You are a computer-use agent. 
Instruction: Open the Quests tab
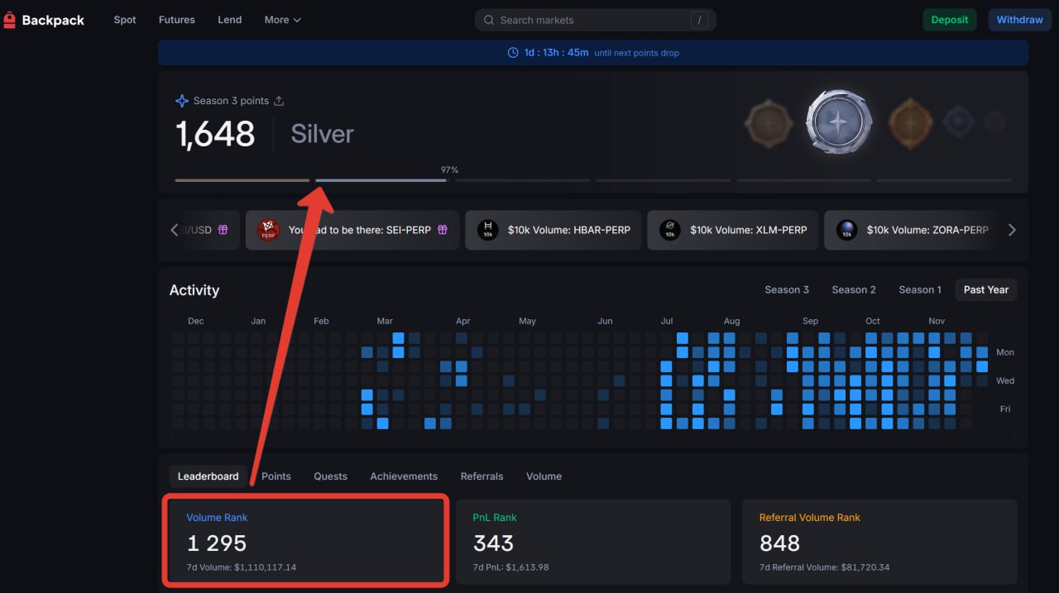(x=330, y=476)
